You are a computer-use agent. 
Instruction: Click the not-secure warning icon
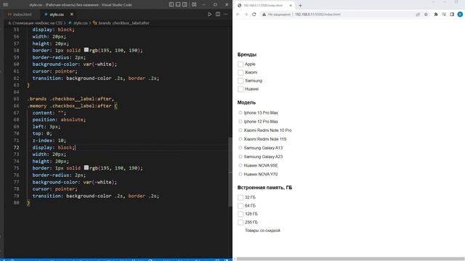tap(264, 14)
